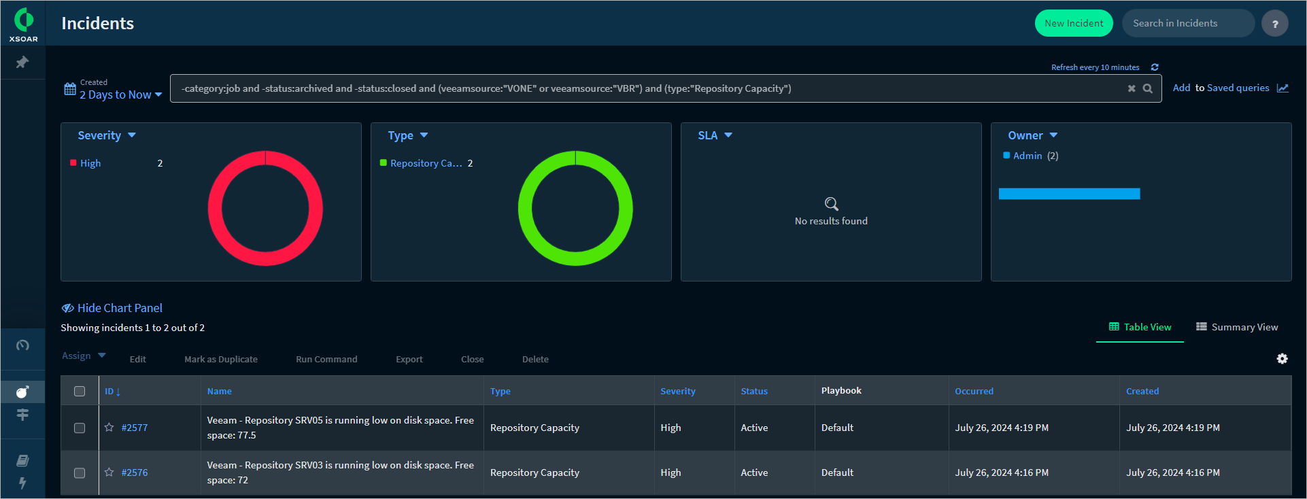This screenshot has width=1307, height=499.
Task: Click the SRV03 low disk space incident name
Action: click(340, 472)
